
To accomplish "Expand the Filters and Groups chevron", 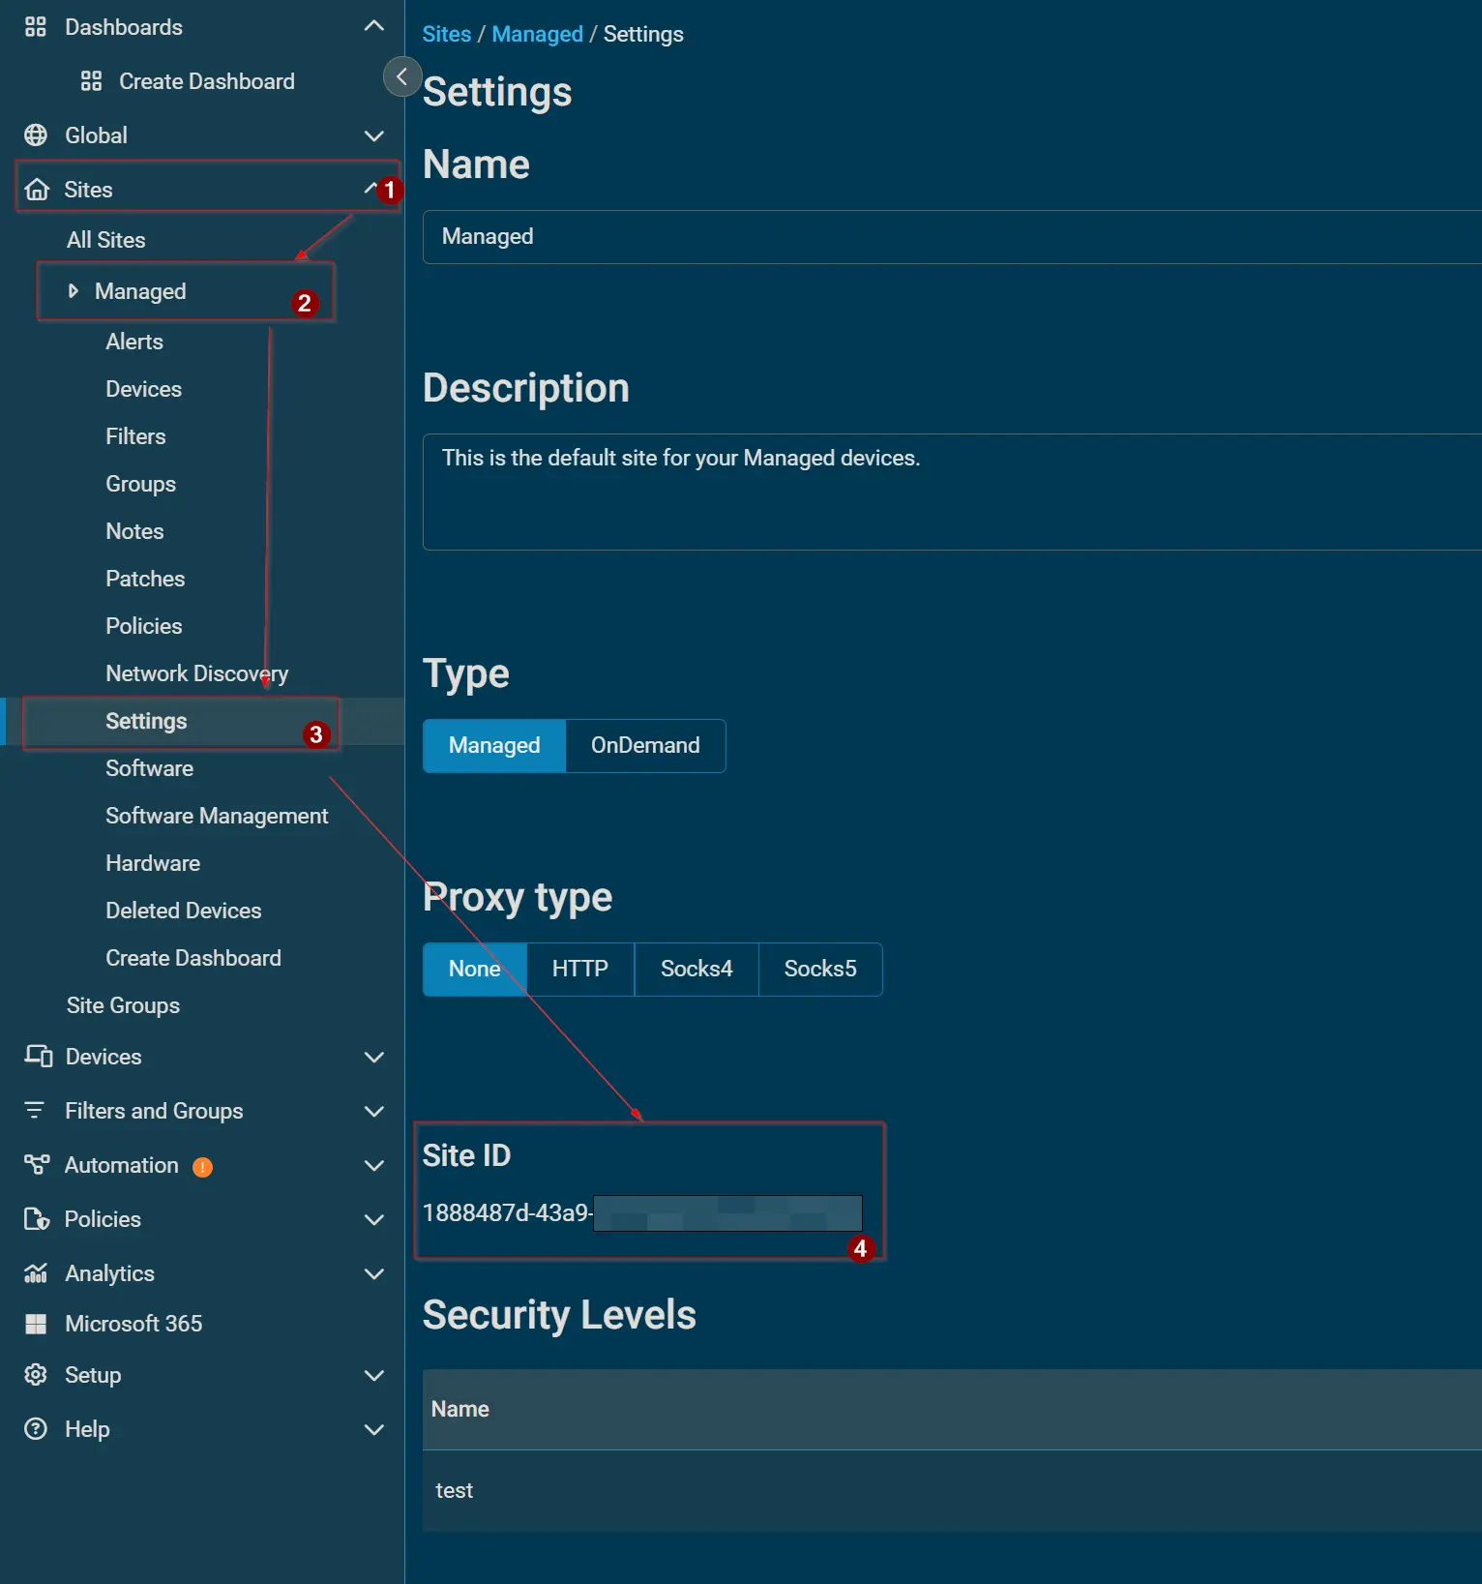I will click(374, 1111).
